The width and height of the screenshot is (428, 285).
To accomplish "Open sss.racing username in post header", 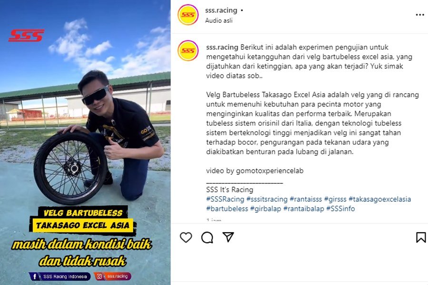I will [221, 10].
